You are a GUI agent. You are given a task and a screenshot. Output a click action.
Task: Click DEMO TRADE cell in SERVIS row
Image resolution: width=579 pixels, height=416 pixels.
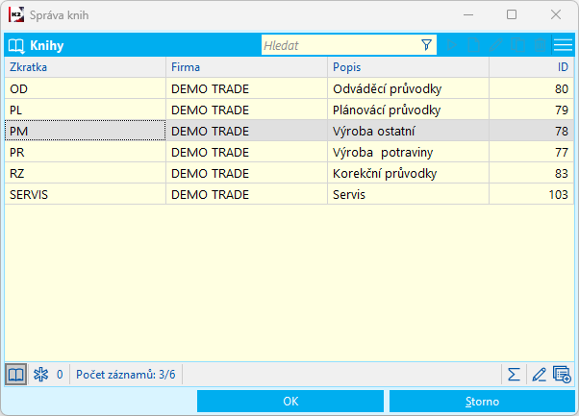246,194
